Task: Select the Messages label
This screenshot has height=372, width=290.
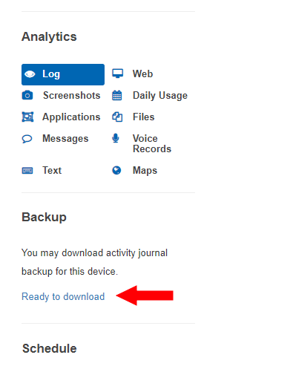Action: [x=65, y=139]
